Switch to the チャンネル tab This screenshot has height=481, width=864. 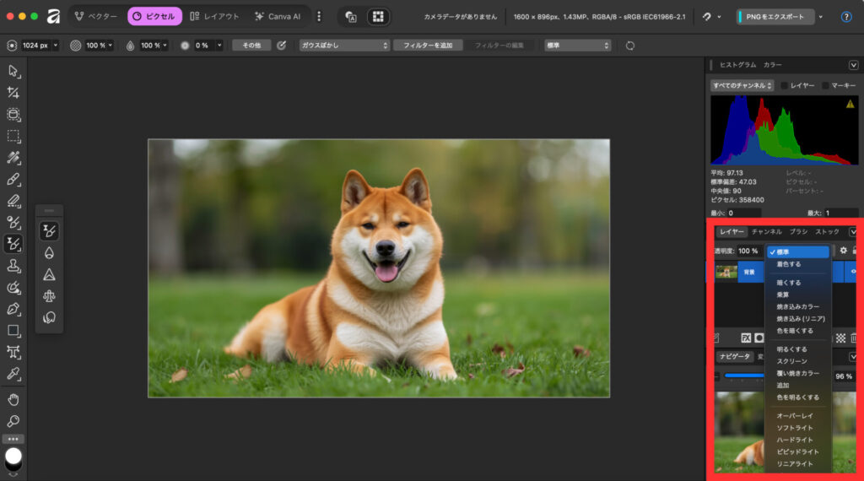click(766, 231)
